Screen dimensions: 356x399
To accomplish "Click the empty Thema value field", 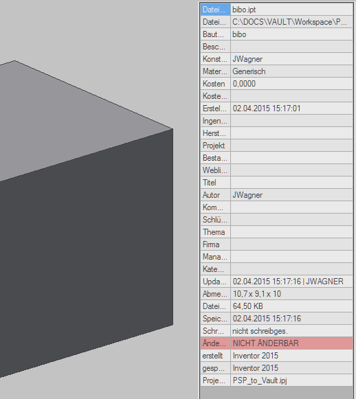I will tap(291, 232).
